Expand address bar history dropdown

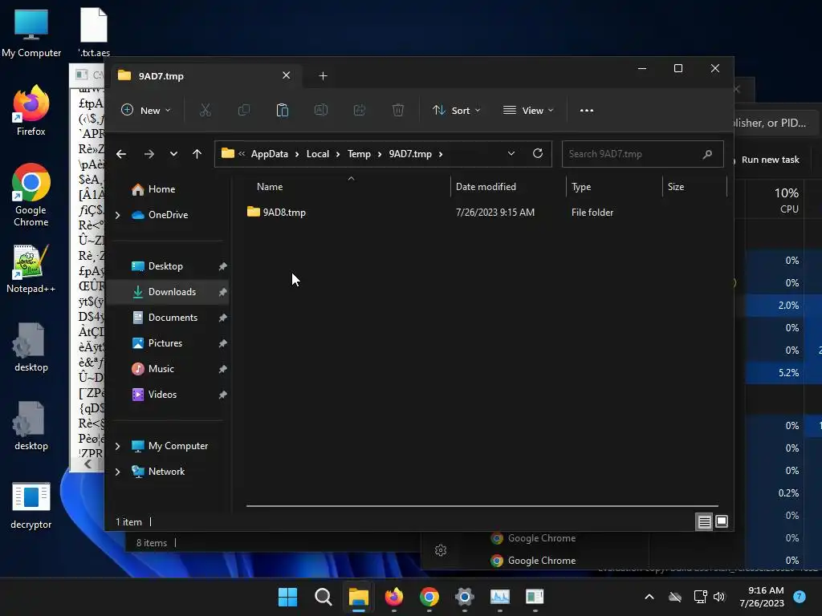511,153
